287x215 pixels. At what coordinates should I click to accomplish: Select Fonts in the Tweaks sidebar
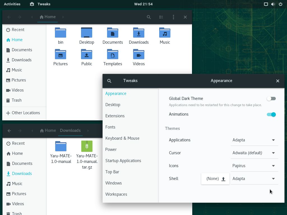pyautogui.click(x=110, y=127)
